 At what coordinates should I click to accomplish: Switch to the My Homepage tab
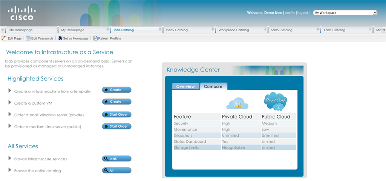[x=84, y=30]
